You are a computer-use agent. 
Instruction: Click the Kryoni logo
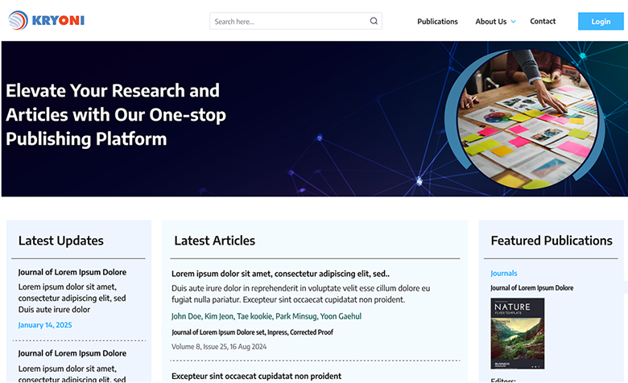pos(46,20)
